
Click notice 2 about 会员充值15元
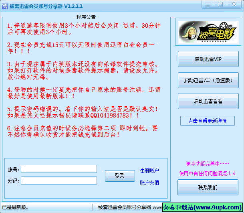[x=81, y=48]
